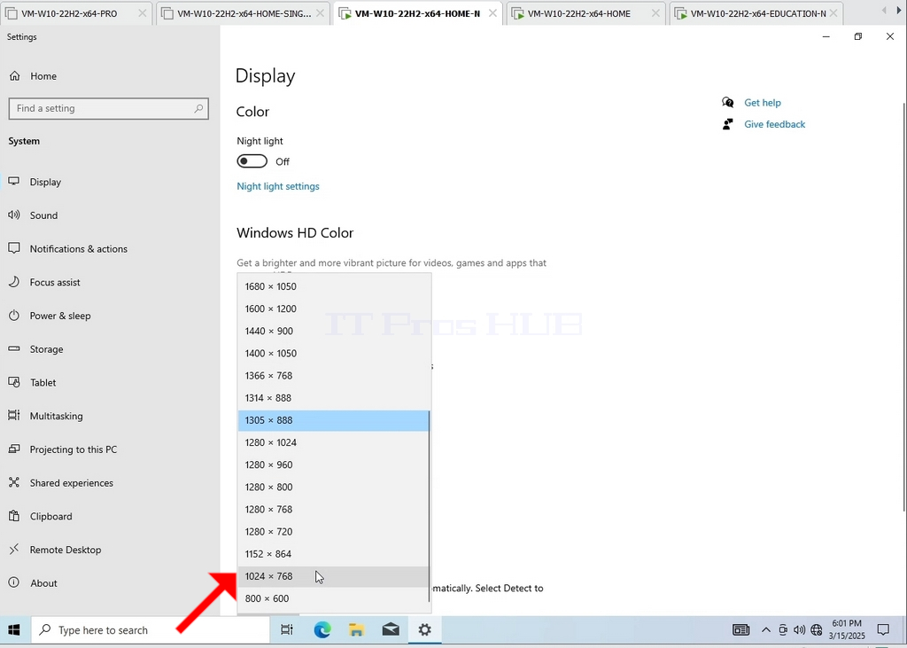Viewport: 907px width, 648px height.
Task: Click the Windows Start button
Action: click(x=14, y=630)
